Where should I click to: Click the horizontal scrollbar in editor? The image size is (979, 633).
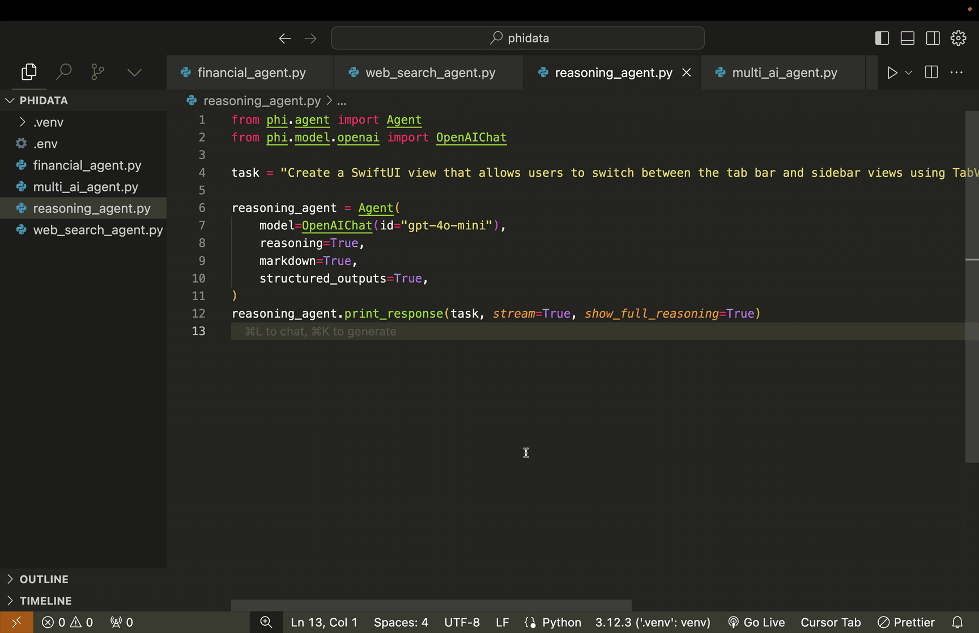[x=431, y=605]
